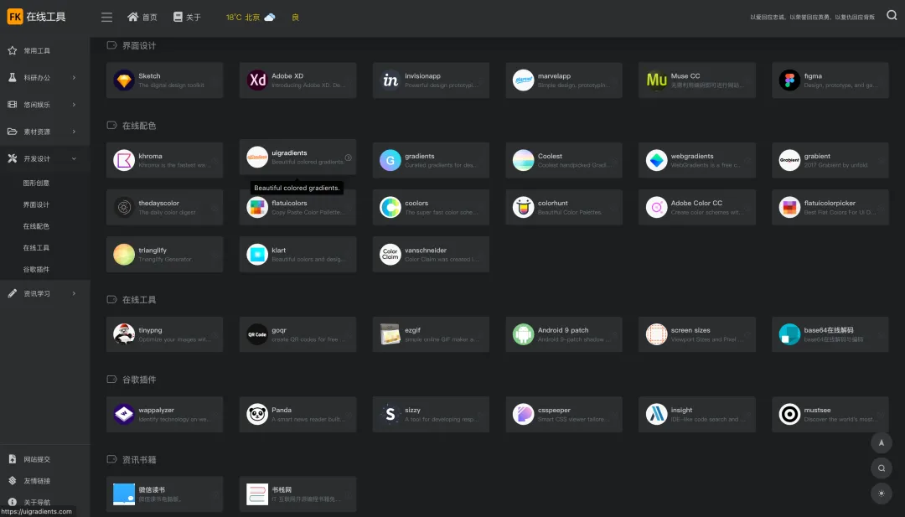Open the mustsee target icon
The image size is (905, 517).
(x=789, y=414)
